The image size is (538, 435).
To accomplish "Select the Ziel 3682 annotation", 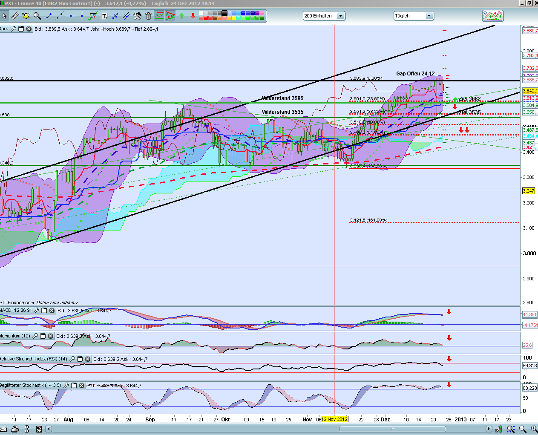I will [x=469, y=99].
